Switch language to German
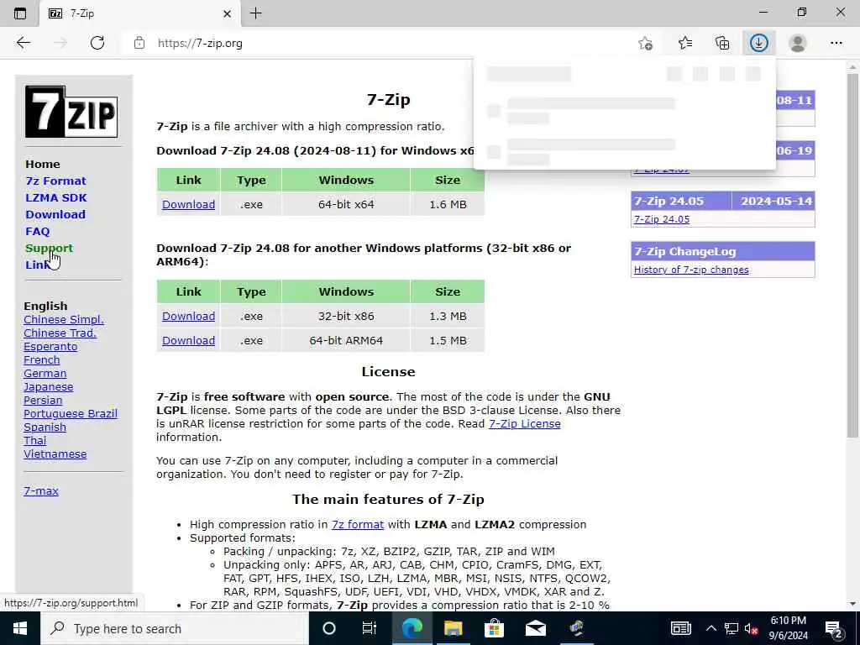 pos(45,374)
